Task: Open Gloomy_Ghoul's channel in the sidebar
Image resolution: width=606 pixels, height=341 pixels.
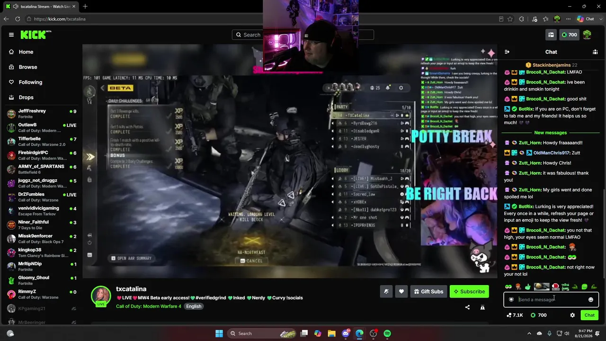Action: pos(42,280)
